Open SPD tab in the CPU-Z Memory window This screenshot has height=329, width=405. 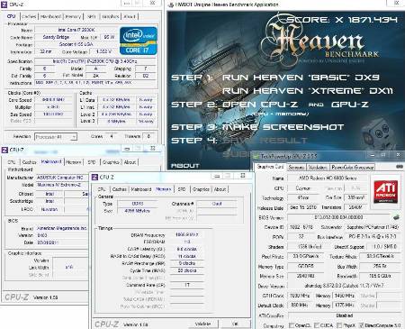182,189
